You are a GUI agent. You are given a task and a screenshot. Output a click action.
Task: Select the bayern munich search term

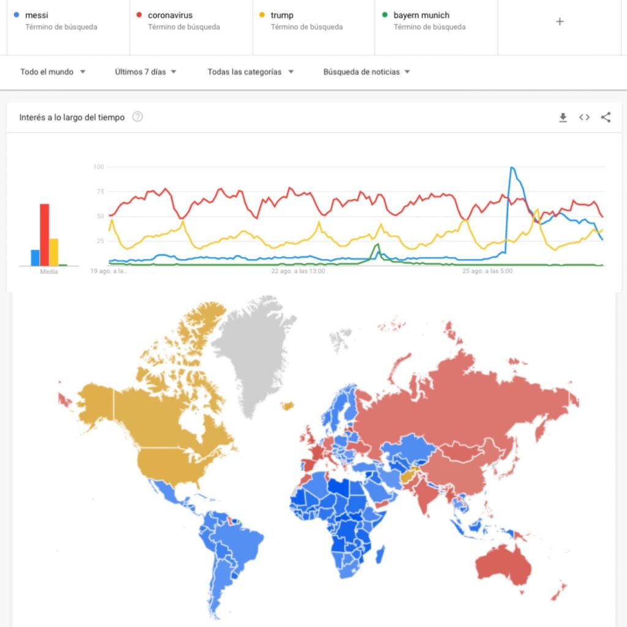point(421,15)
